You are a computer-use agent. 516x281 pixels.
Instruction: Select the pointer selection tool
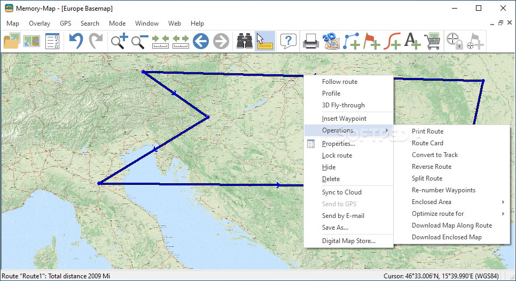click(265, 41)
